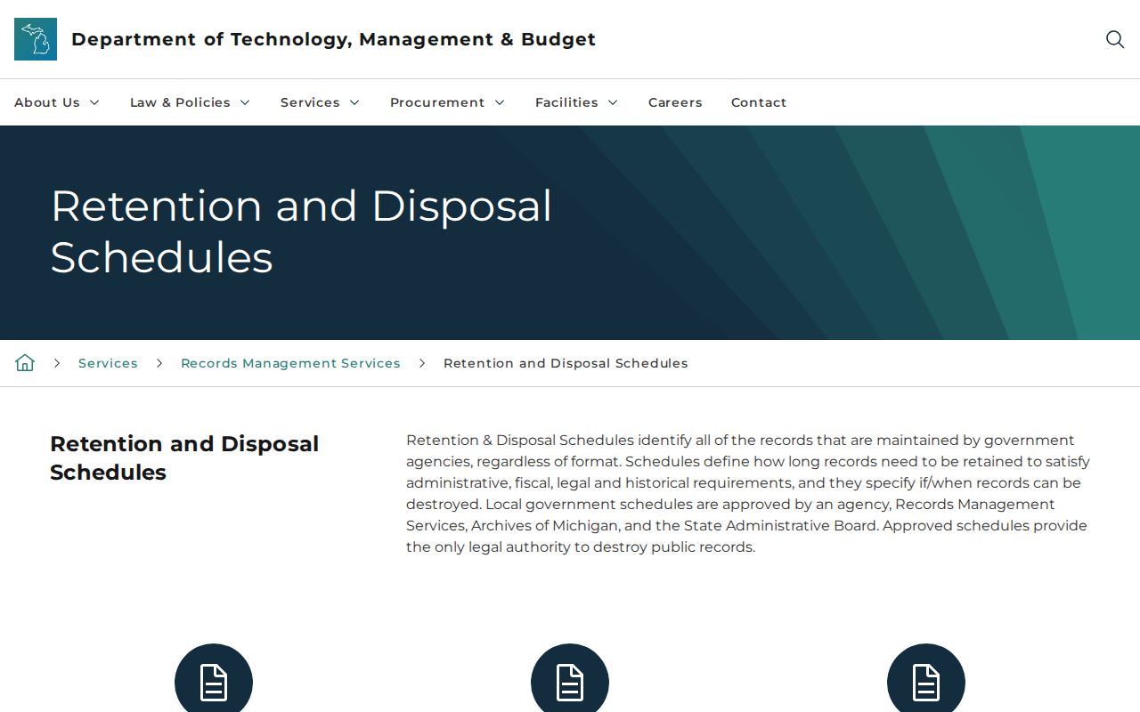The image size is (1140, 712).
Task: Open the Services dropdown in navigation bar
Action: pyautogui.click(x=321, y=102)
